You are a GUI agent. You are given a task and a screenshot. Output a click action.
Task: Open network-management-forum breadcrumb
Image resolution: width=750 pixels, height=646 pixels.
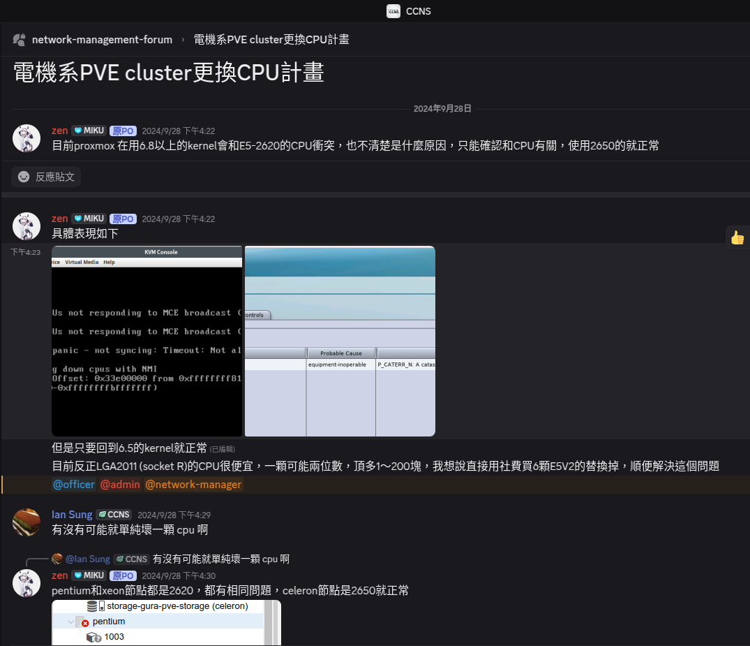tap(102, 40)
